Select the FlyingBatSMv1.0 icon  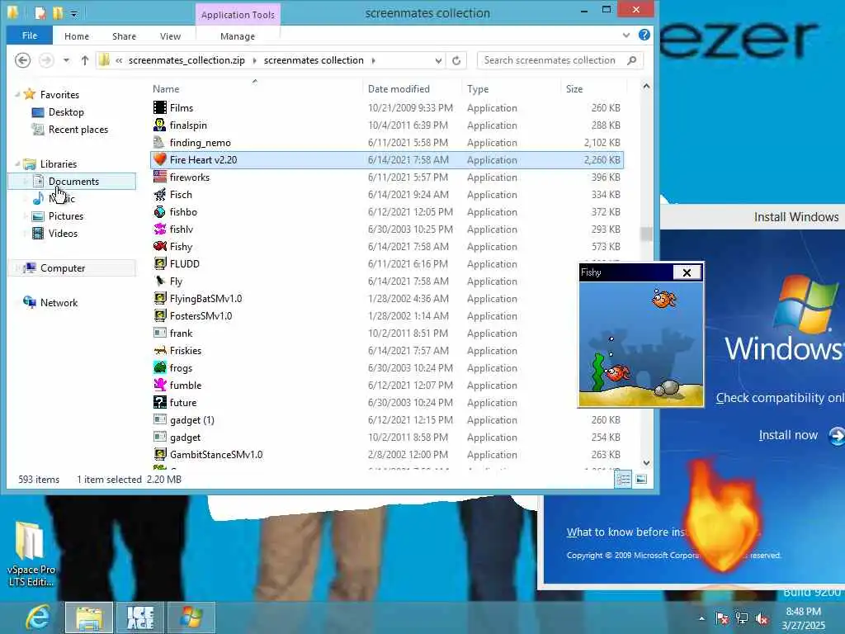tap(159, 298)
